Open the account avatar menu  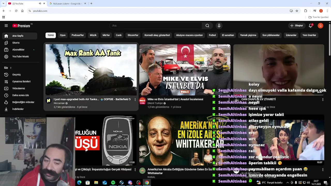click(x=320, y=26)
